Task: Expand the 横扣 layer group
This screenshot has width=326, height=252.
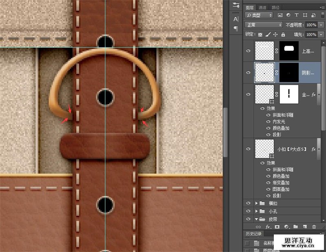Action: point(256,203)
